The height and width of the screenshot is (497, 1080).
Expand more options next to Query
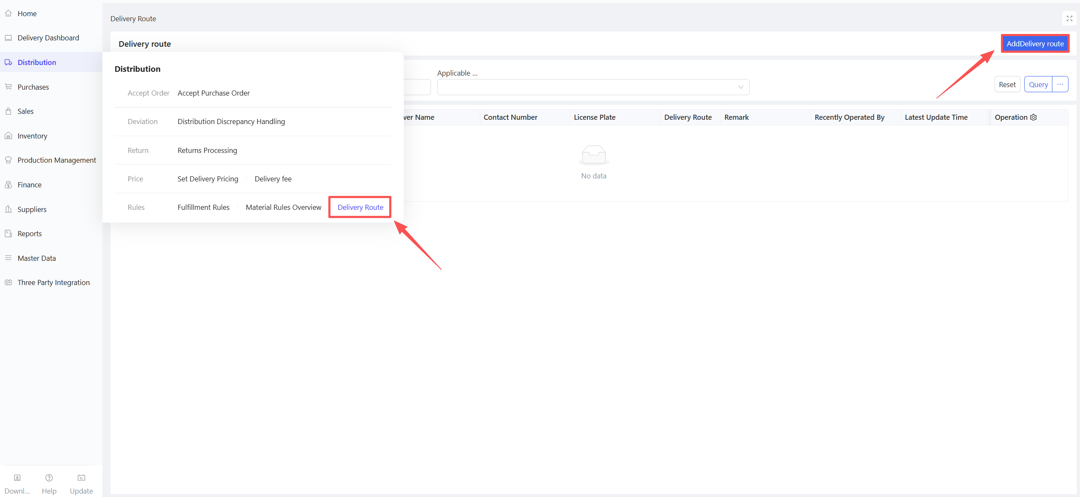1060,85
